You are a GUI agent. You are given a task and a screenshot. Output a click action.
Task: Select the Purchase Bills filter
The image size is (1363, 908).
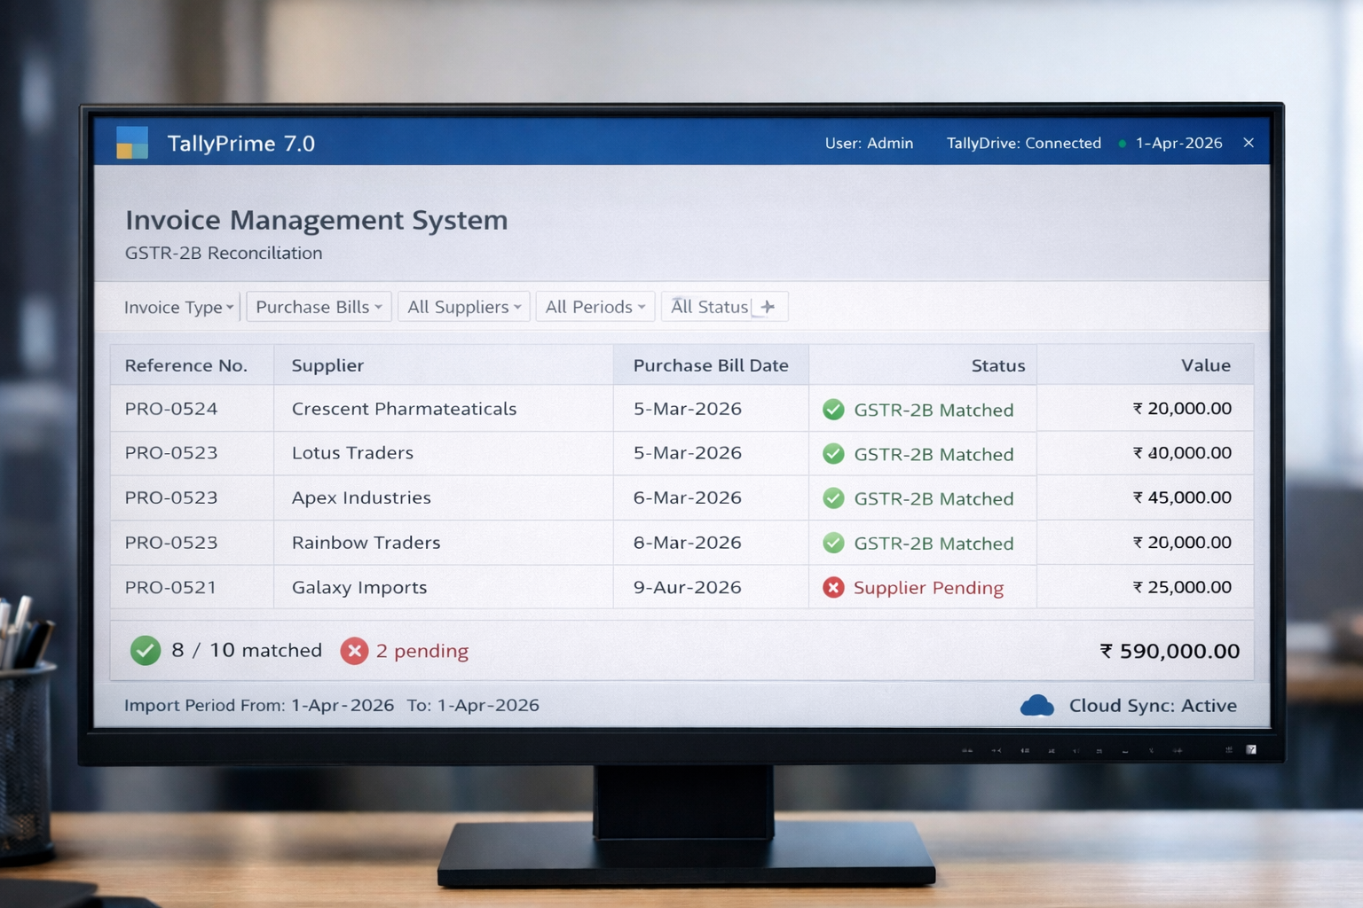click(318, 307)
